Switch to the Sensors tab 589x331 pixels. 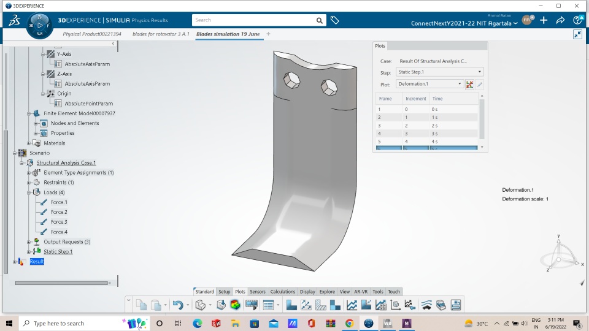click(258, 292)
